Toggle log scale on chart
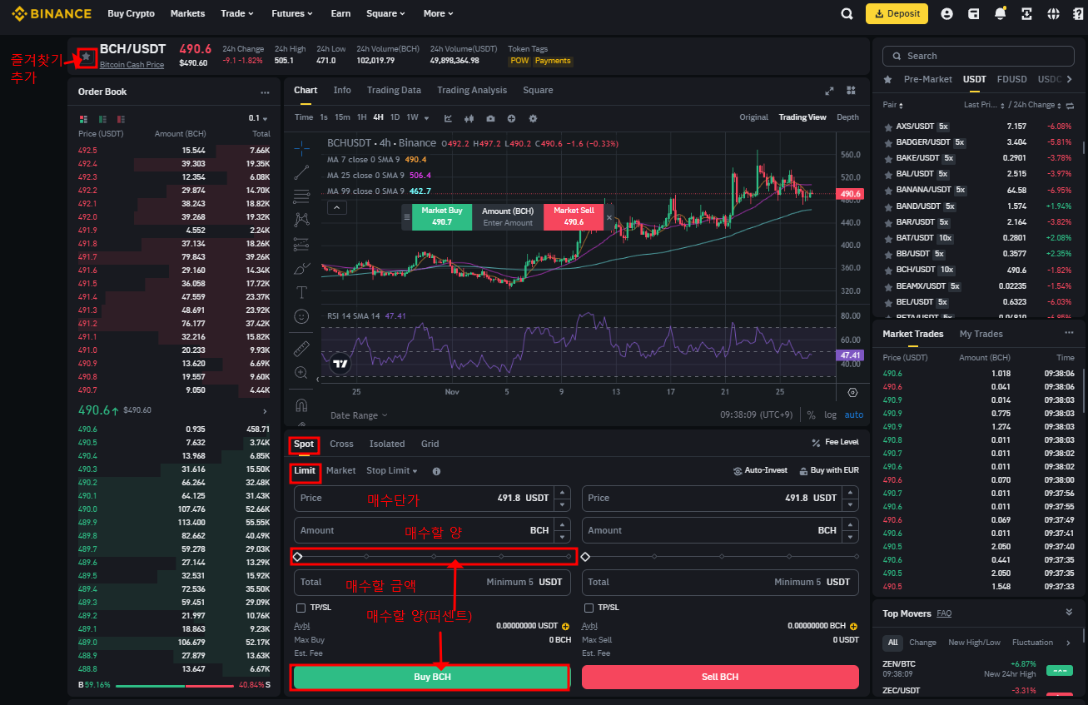The image size is (1088, 705). [x=831, y=415]
